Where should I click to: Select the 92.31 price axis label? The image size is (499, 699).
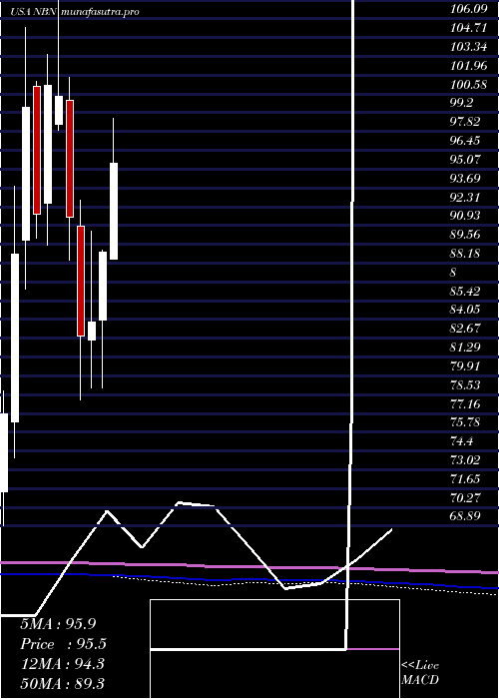pyautogui.click(x=465, y=197)
